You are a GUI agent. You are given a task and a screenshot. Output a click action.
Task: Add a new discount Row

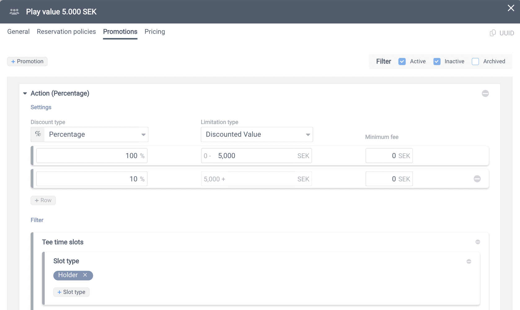point(43,200)
